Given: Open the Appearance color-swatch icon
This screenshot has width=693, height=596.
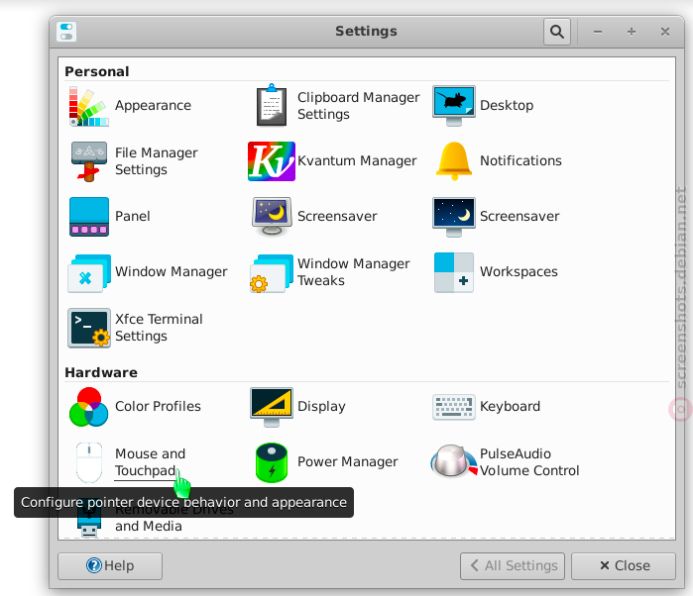Looking at the screenshot, I should [x=89, y=106].
